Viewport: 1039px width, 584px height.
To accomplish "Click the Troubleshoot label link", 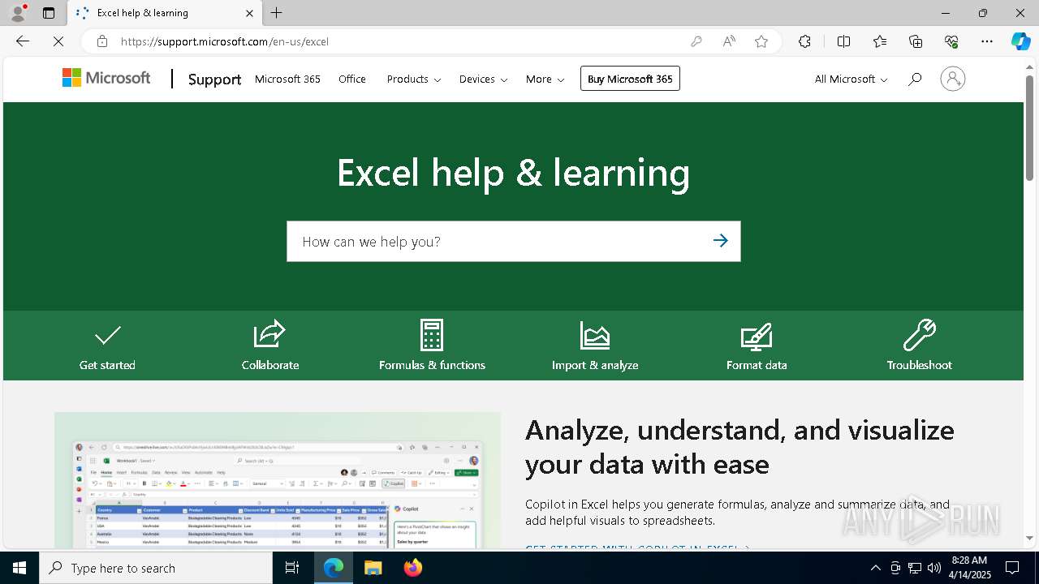I will click(x=919, y=365).
